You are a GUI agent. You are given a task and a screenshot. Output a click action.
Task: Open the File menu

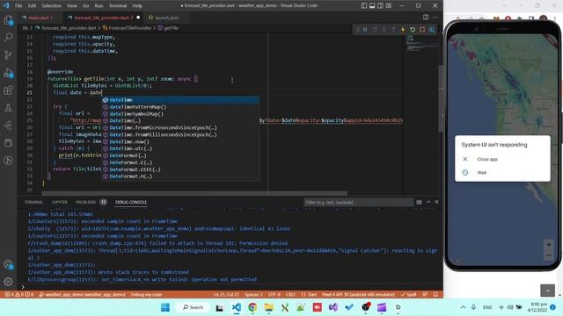tap(18, 6)
